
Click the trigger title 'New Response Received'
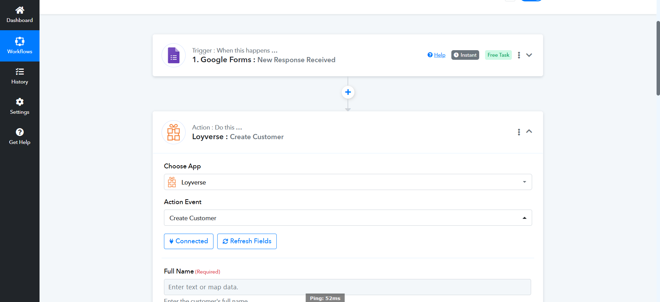tap(296, 60)
